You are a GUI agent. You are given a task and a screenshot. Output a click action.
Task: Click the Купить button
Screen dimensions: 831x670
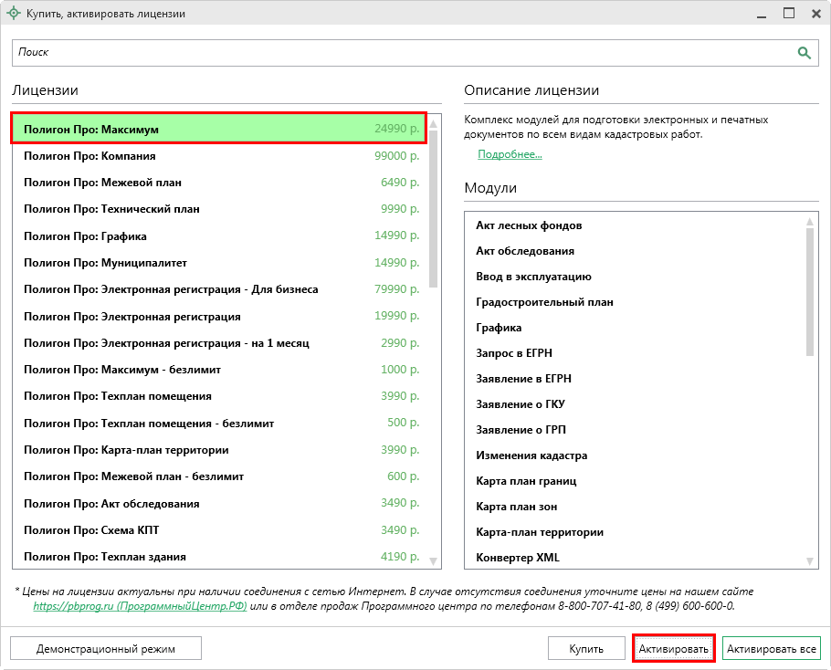[586, 648]
